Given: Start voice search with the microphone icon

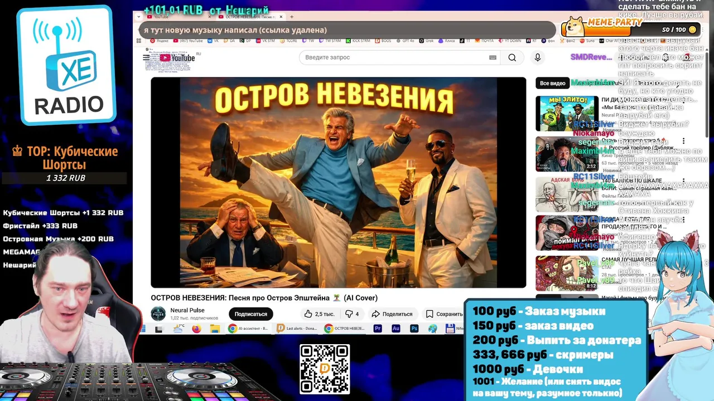Looking at the screenshot, I should [538, 57].
